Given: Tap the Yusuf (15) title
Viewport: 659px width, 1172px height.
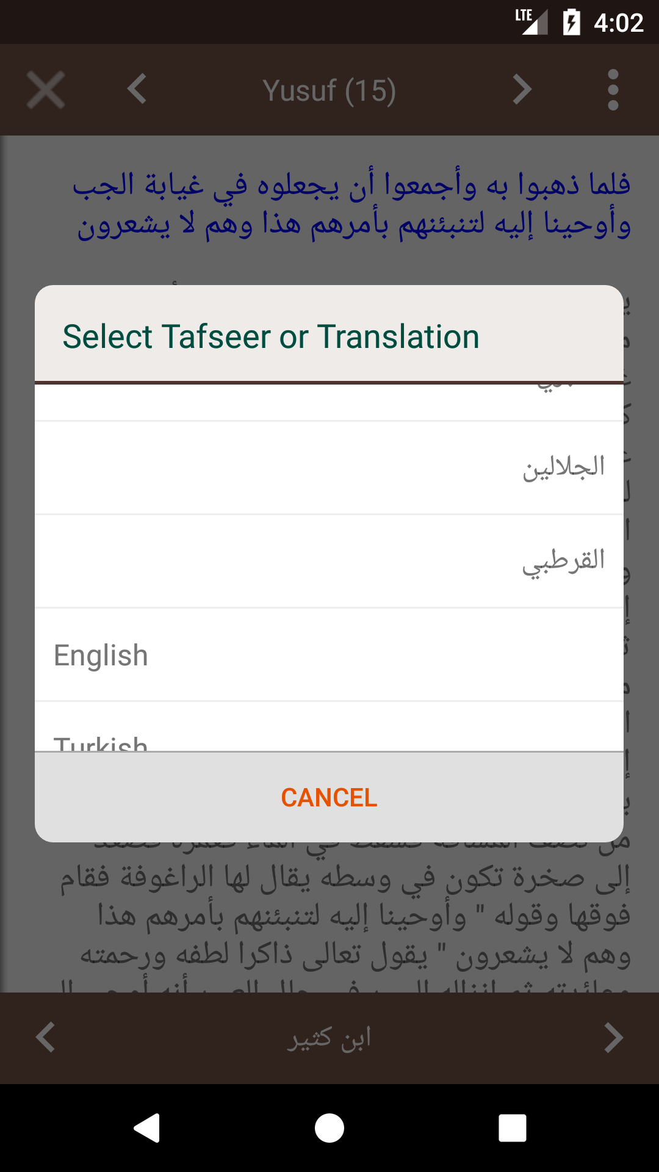Looking at the screenshot, I should [329, 90].
